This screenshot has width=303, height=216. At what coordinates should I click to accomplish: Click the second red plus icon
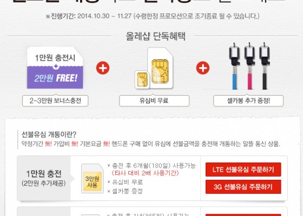pyautogui.click(x=203, y=68)
